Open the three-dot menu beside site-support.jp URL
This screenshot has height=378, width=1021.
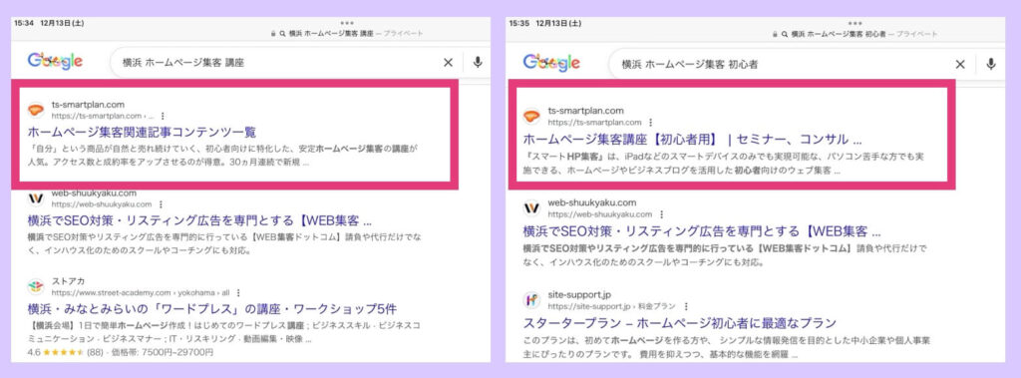tap(686, 305)
